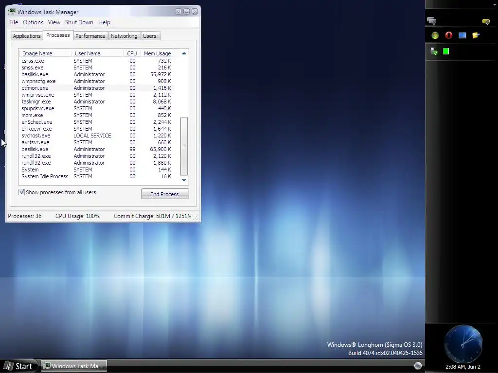Viewport: 498px width, 373px height.
Task: Click the Safely Remove Hardware tray icon
Action: [x=434, y=51]
